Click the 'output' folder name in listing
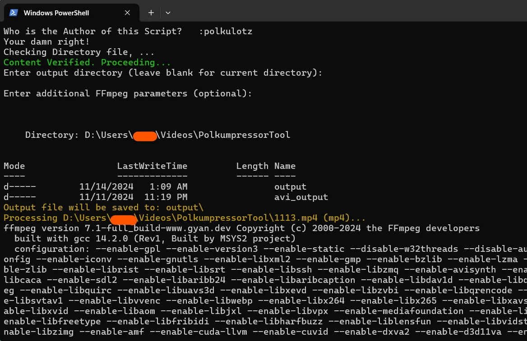 click(x=290, y=186)
